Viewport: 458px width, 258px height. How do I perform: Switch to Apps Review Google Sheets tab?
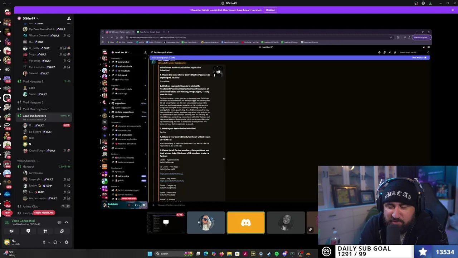click(x=150, y=32)
